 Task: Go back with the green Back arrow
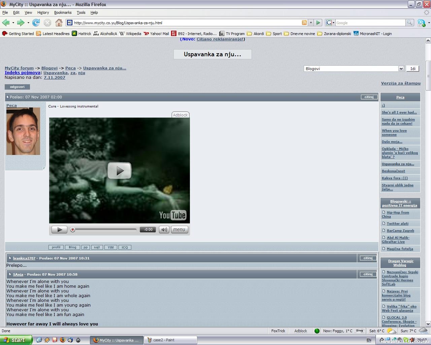pos(6,23)
